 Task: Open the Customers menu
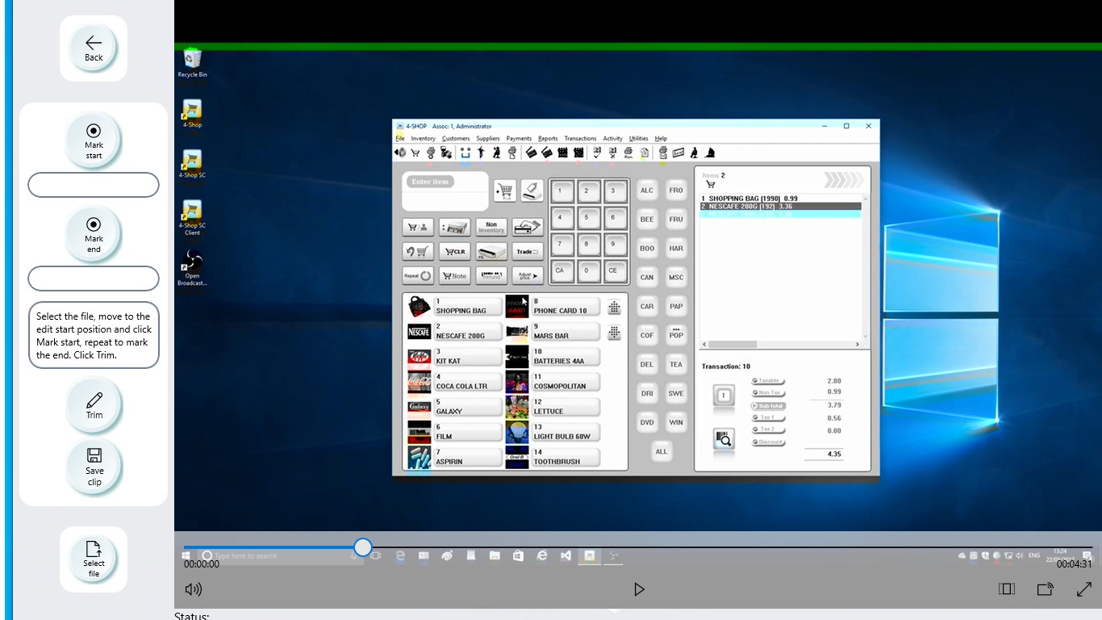(x=456, y=139)
